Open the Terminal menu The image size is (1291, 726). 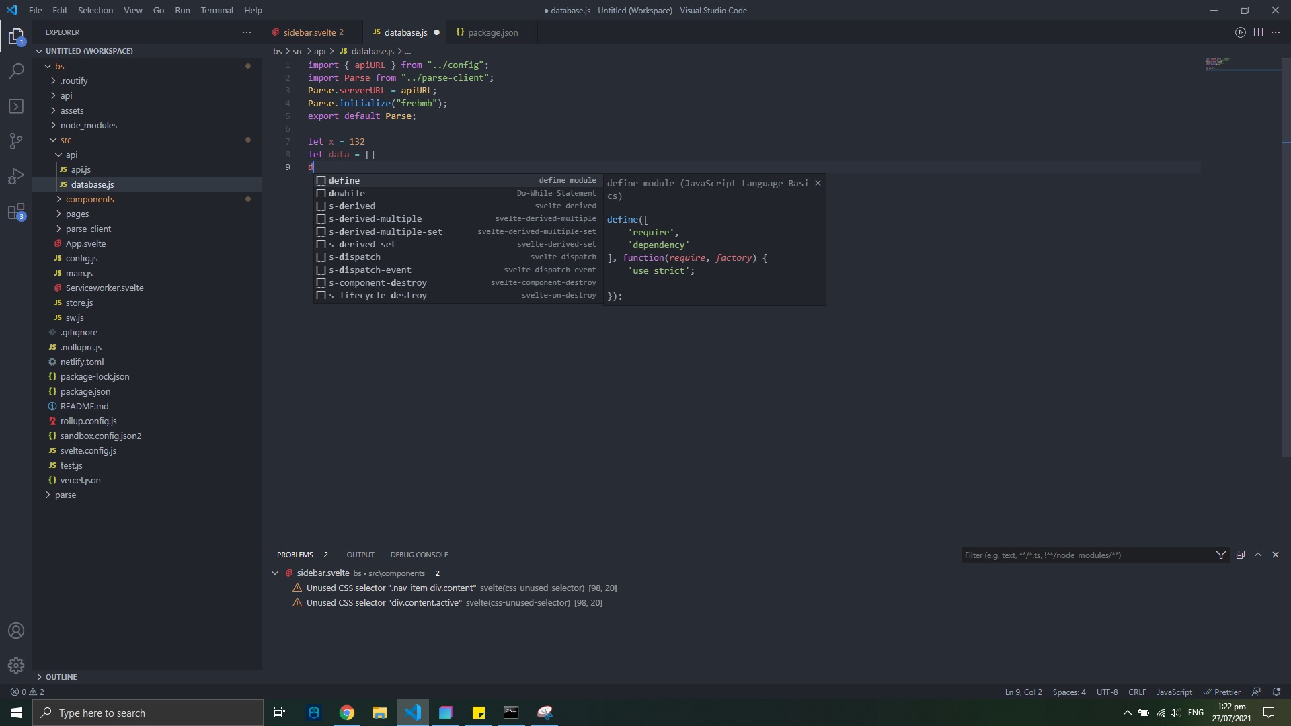coord(217,10)
